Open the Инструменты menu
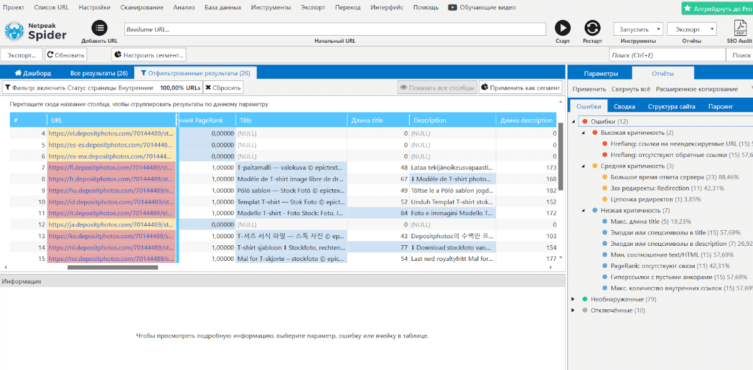 pos(270,8)
